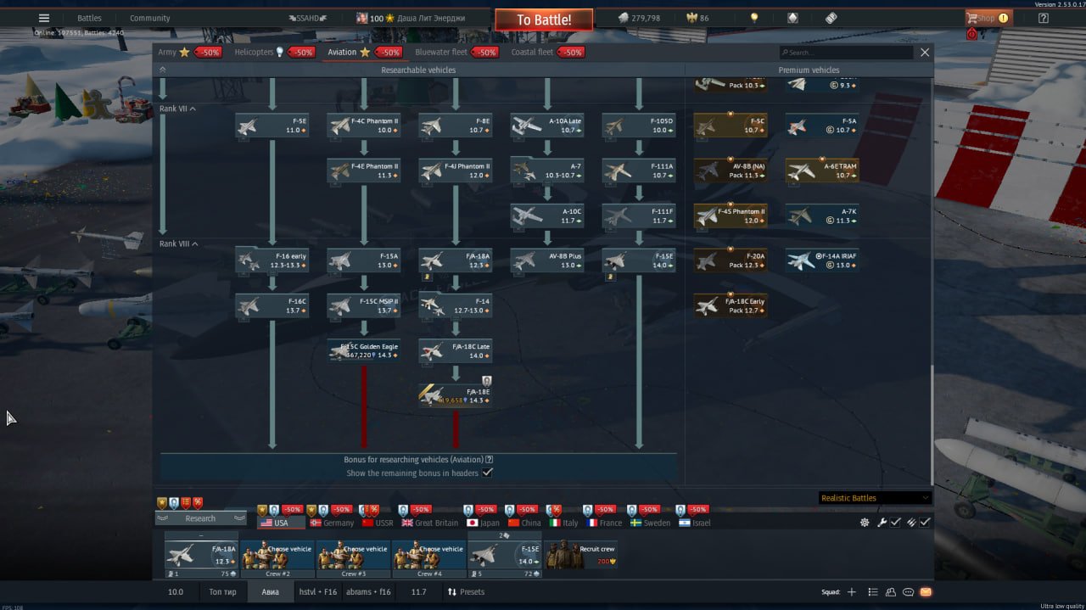Open settings gear above crew slots
The image size is (1086, 610).
click(865, 523)
